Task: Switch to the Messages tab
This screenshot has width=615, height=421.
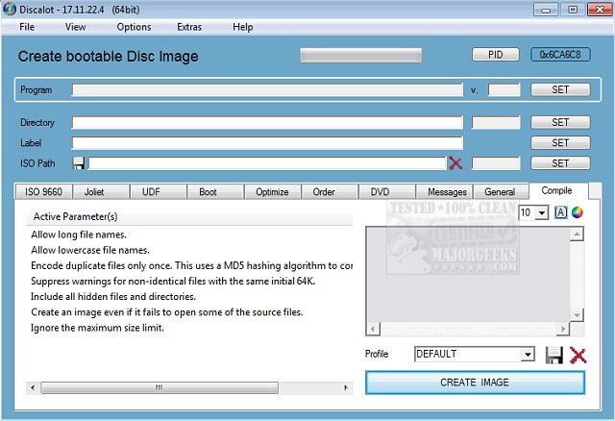Action: pos(444,192)
